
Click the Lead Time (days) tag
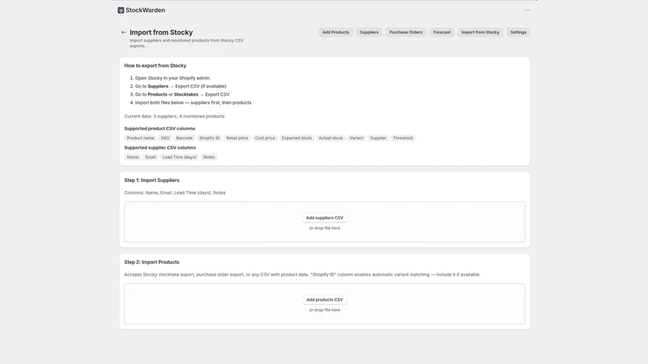click(x=179, y=157)
